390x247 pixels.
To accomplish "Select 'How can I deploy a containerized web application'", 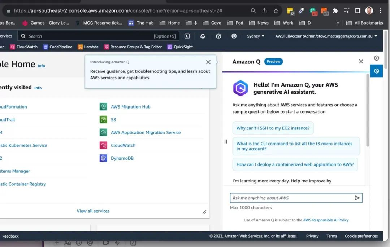I will (x=295, y=164).
